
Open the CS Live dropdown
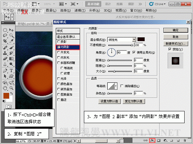point(157,4)
